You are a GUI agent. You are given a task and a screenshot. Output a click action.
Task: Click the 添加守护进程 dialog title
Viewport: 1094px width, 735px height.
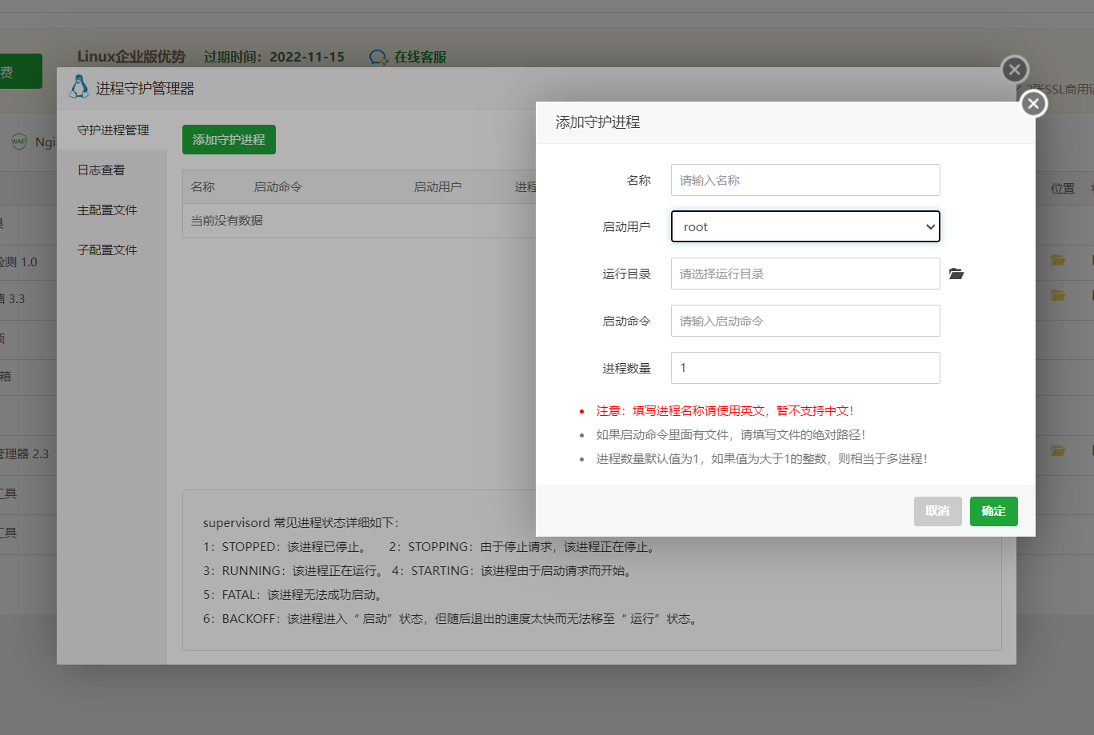tap(598, 122)
